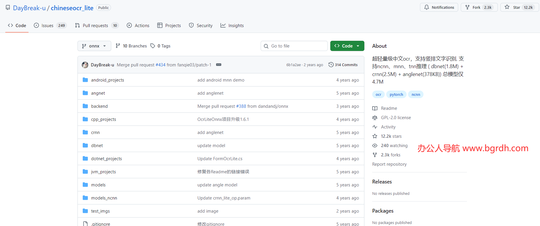The height and width of the screenshot is (226, 540).
Task: Open the android_projects folder
Action: [x=107, y=80]
